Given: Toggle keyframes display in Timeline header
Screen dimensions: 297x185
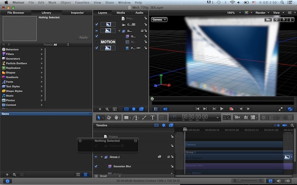Looking at the screenshot, I should tap(277, 125).
